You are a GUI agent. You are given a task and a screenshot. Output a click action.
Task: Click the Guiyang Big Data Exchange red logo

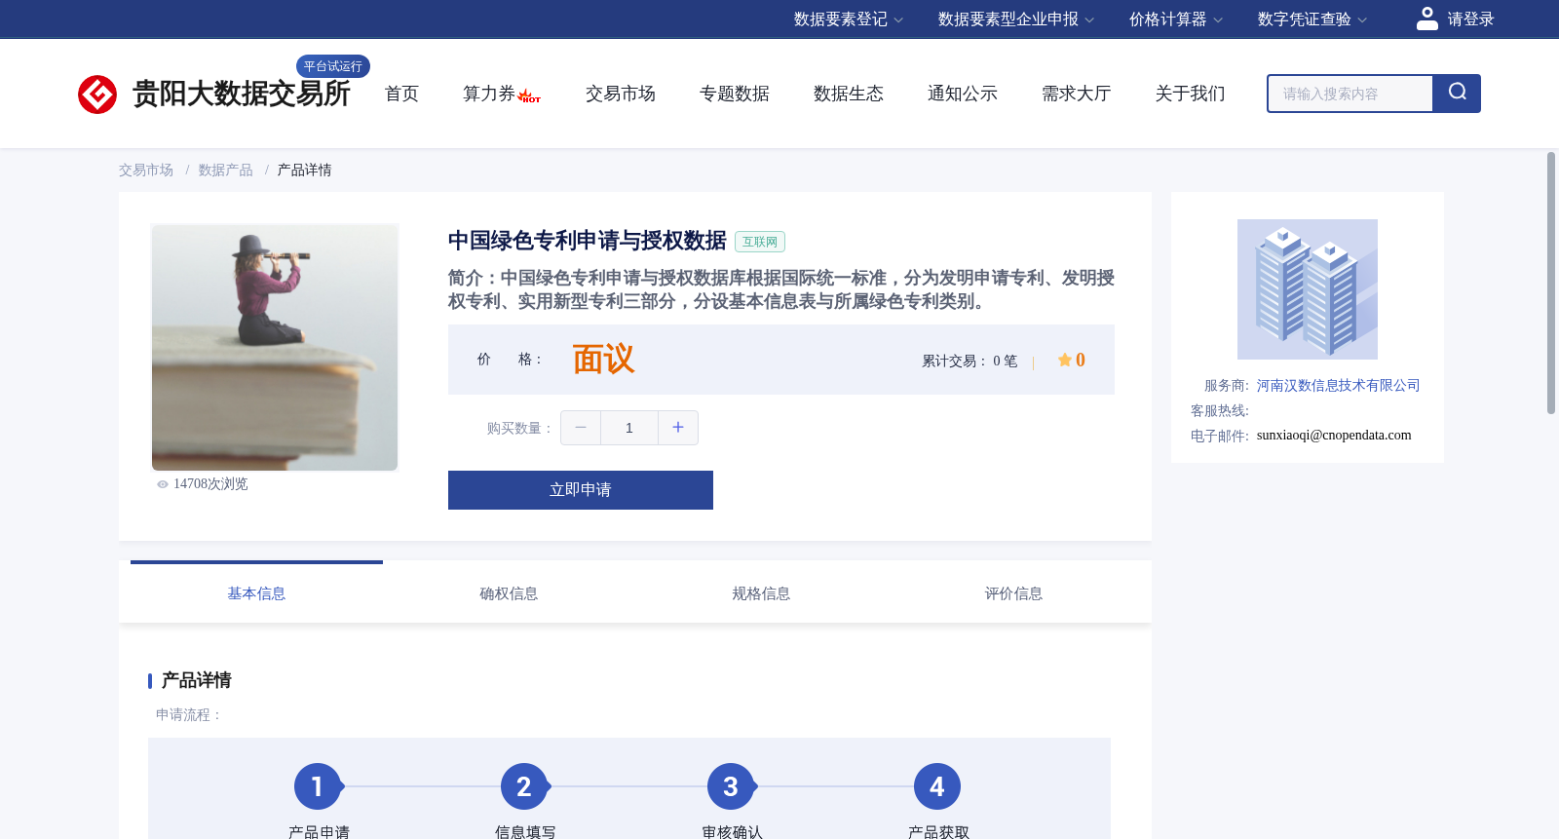pos(97,95)
